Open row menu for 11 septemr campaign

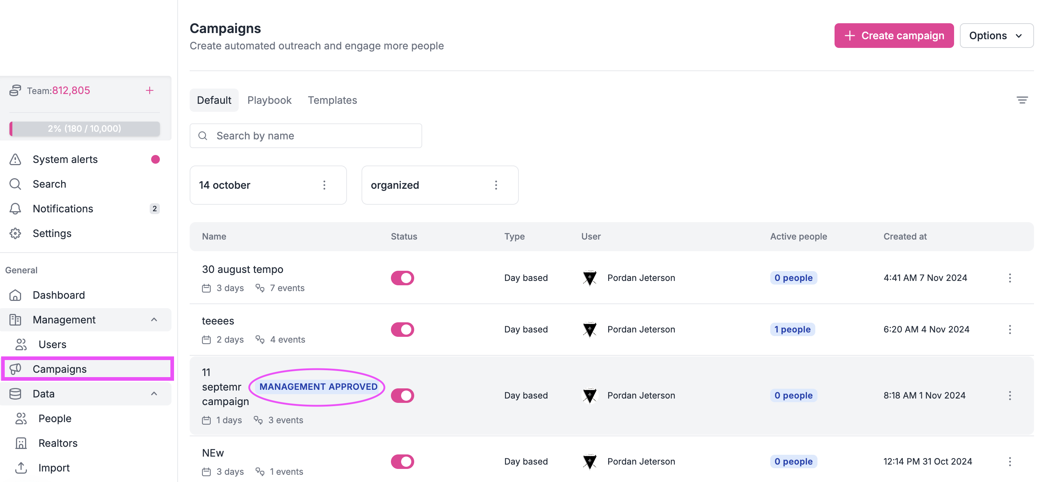click(1010, 395)
